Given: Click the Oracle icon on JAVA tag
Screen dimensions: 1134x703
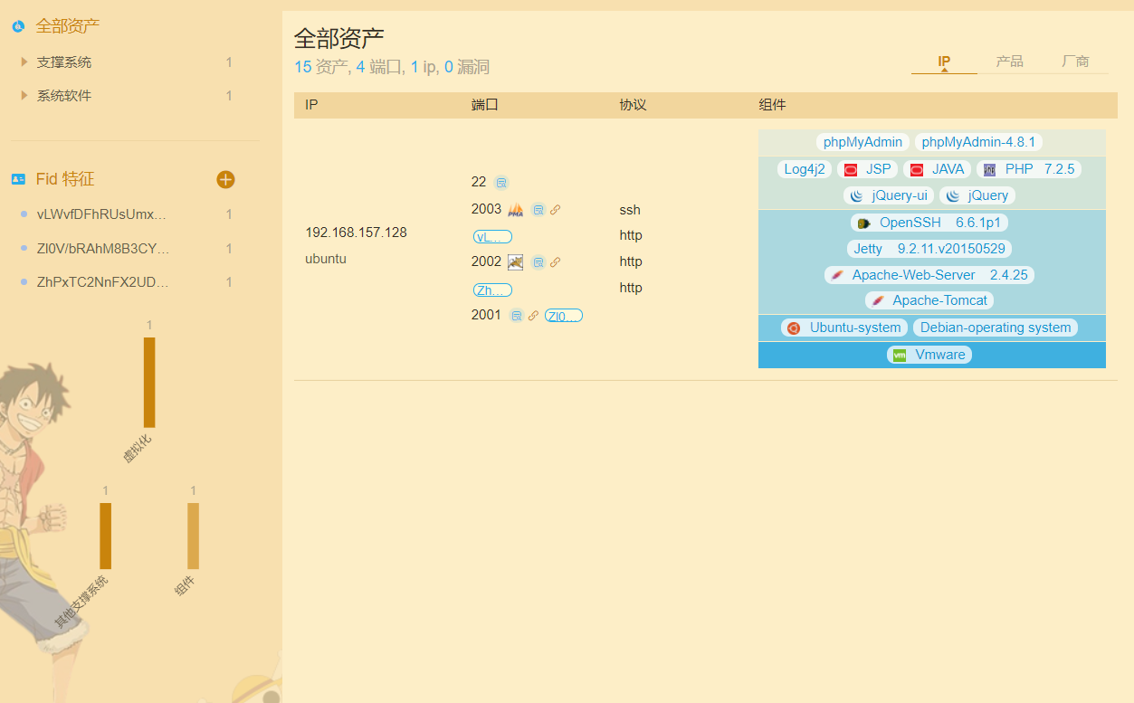Looking at the screenshot, I should [917, 170].
